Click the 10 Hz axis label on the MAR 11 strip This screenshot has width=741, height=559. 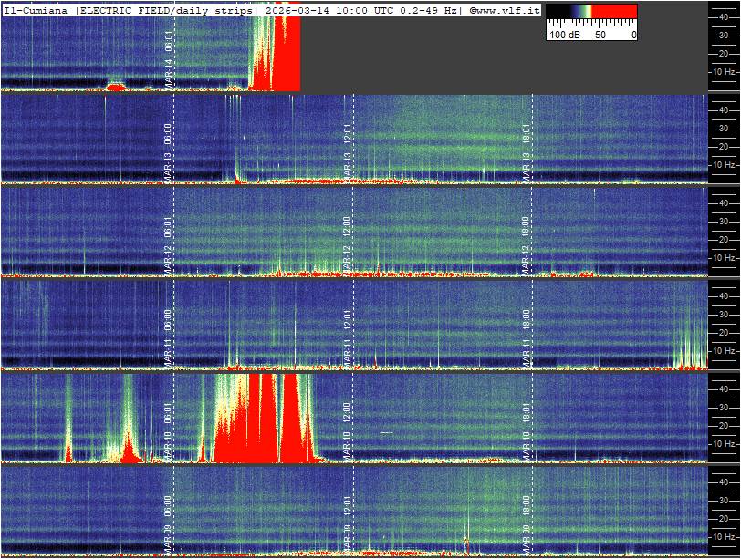(x=725, y=350)
